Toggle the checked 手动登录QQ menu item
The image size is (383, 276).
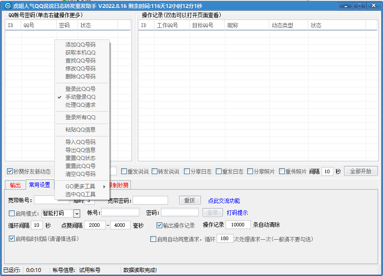pyautogui.click(x=82, y=97)
